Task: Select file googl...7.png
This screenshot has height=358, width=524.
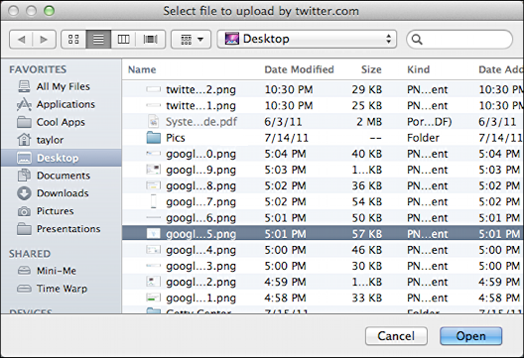Action: click(x=323, y=201)
